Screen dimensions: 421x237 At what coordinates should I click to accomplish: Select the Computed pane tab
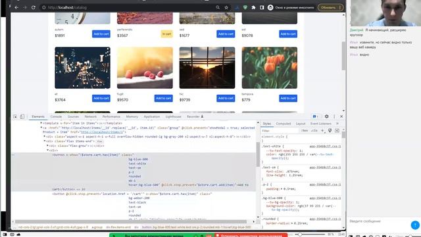284,124
